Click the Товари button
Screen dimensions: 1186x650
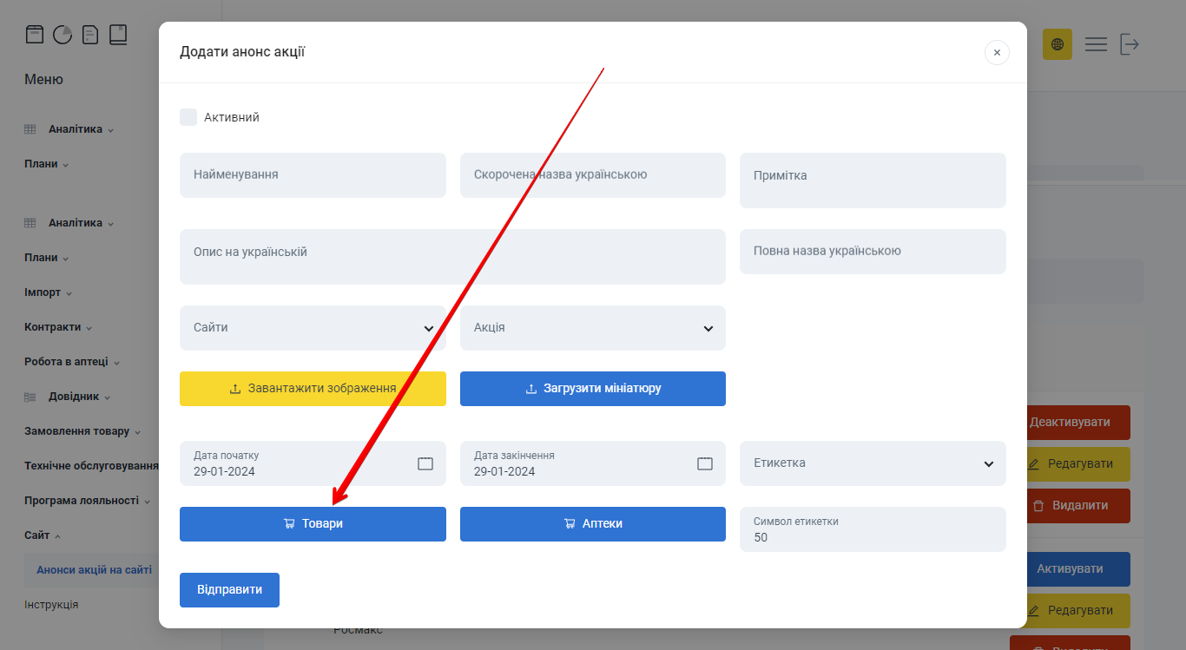[x=313, y=524]
